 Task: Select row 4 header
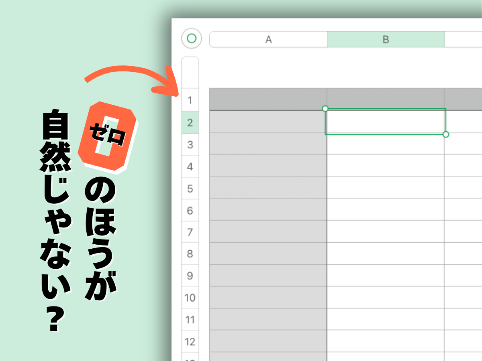[x=190, y=166]
